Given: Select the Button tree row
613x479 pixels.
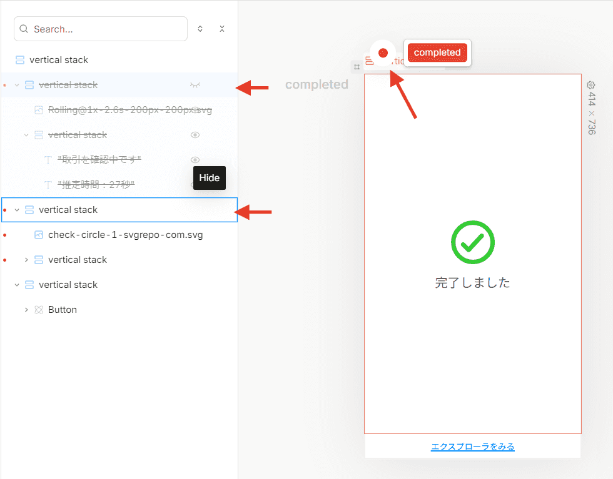Looking at the screenshot, I should pyautogui.click(x=119, y=310).
